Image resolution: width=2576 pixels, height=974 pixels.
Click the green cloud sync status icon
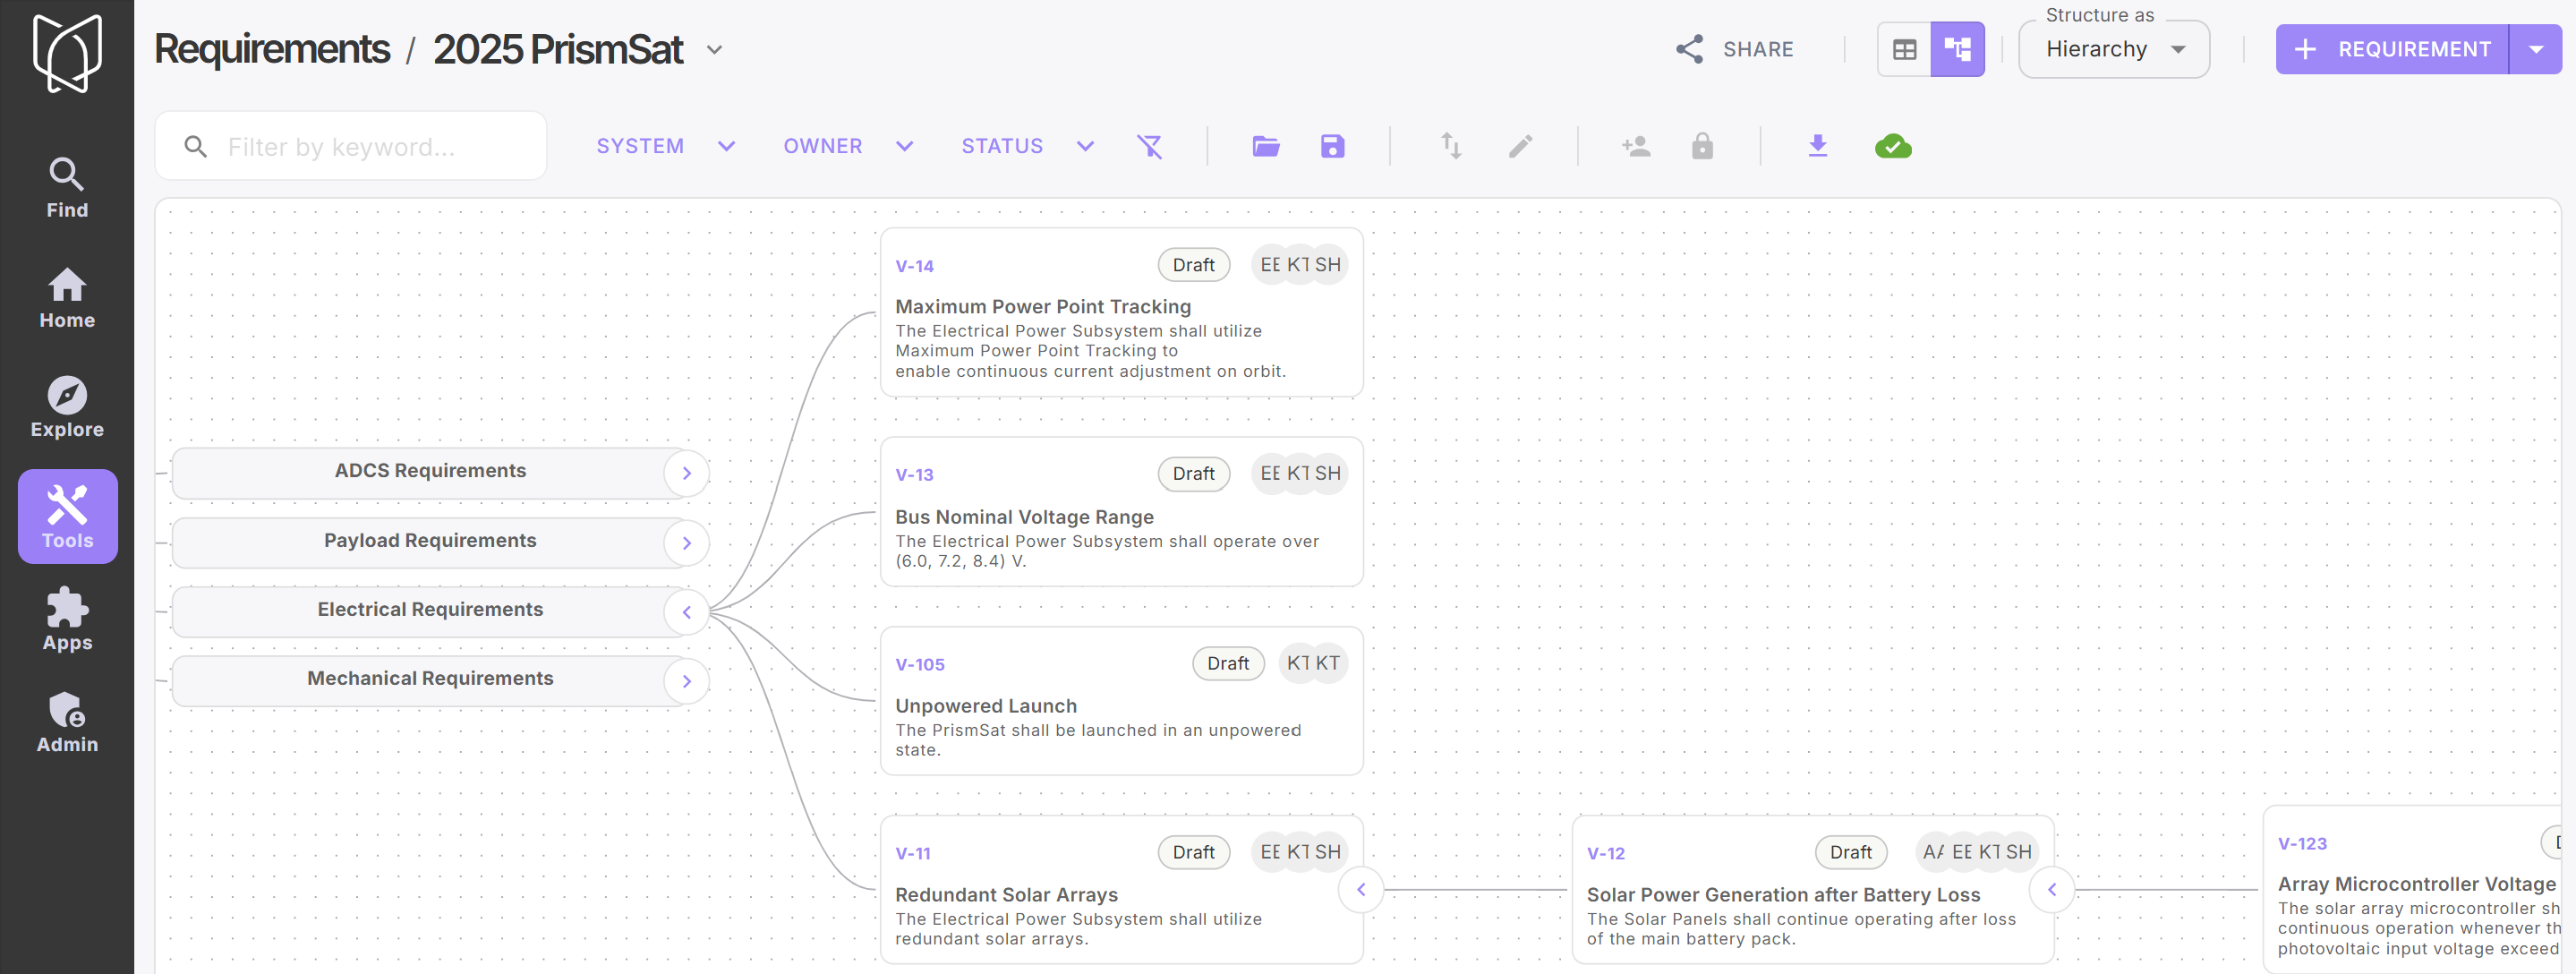(1892, 147)
